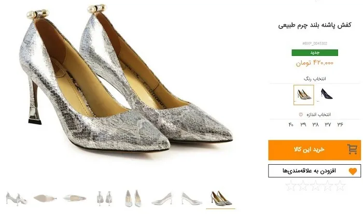
Task: Rate product with the rightmost star
Action: (x=340, y=186)
